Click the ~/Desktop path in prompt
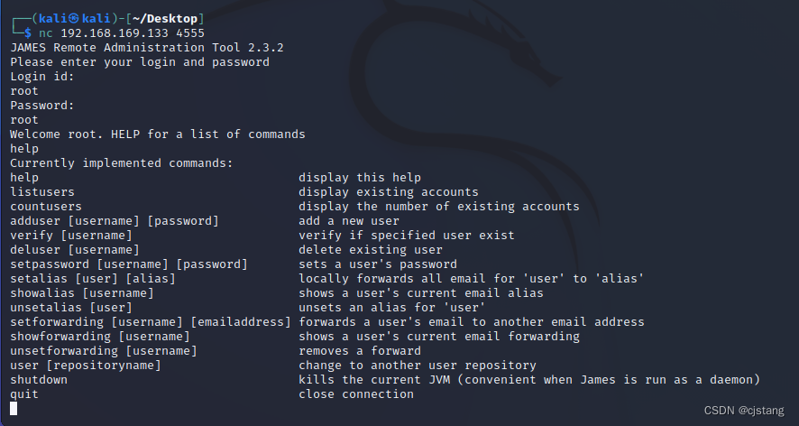Image resolution: width=799 pixels, height=426 pixels. tap(165, 18)
